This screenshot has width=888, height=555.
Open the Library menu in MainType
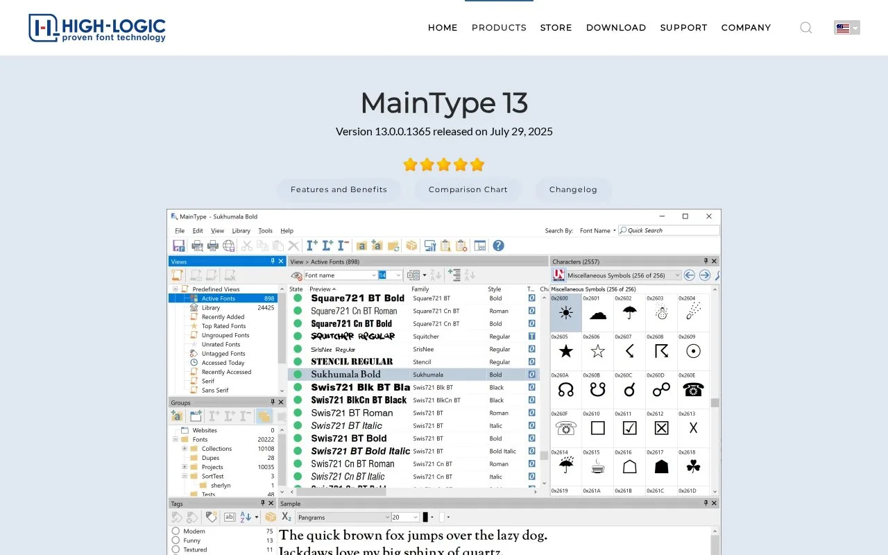241,230
